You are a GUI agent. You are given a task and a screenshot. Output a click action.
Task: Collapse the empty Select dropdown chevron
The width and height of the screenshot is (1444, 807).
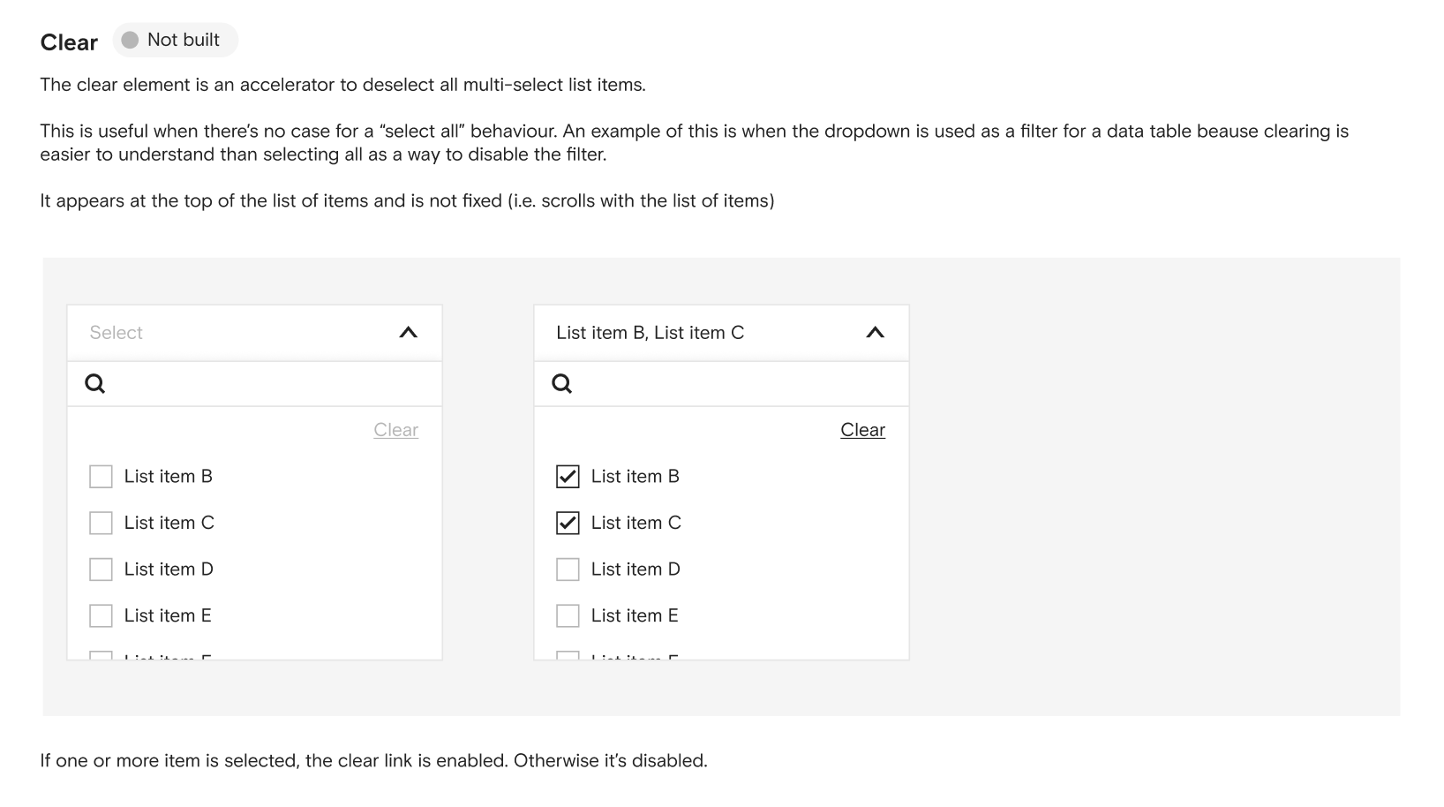[408, 333]
